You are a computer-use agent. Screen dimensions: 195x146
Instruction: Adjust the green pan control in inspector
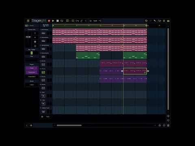pyautogui.click(x=32, y=53)
